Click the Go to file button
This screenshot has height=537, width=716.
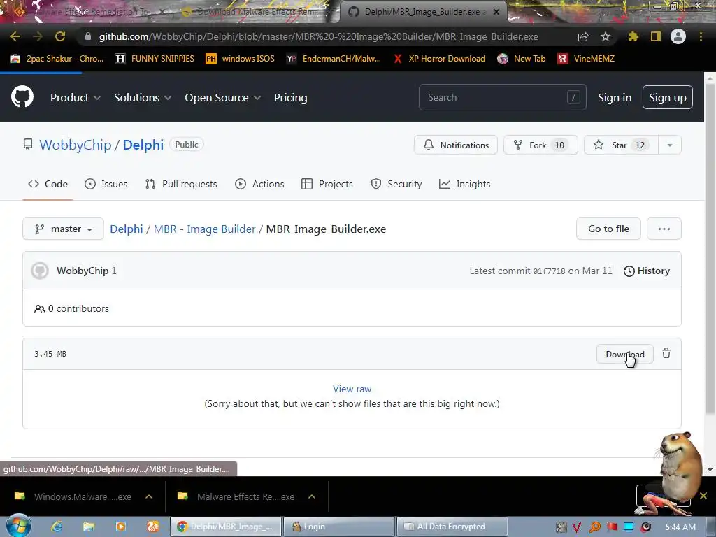[608, 229]
